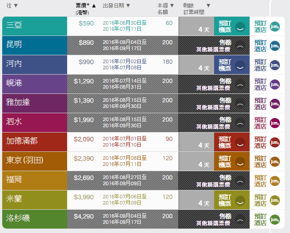Sort by destination using 往 arrow
The image size is (290, 233).
click(16, 6)
